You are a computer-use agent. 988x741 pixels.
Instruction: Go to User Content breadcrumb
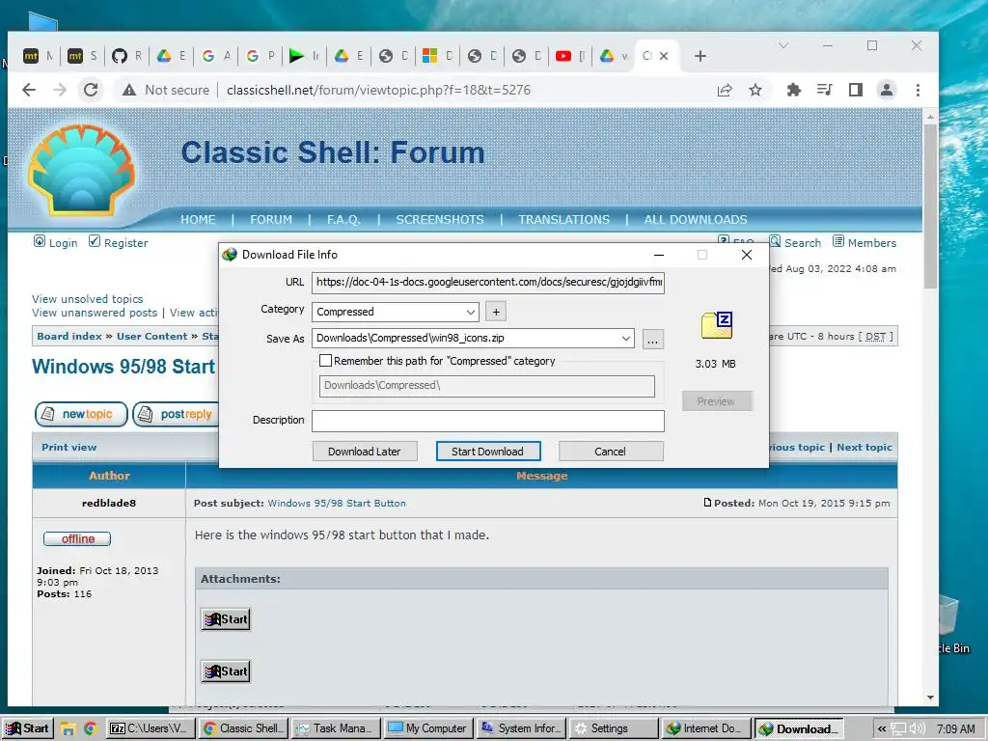(151, 336)
